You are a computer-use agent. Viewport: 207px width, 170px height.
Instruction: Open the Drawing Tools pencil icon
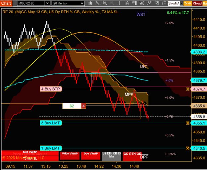click(98, 3)
